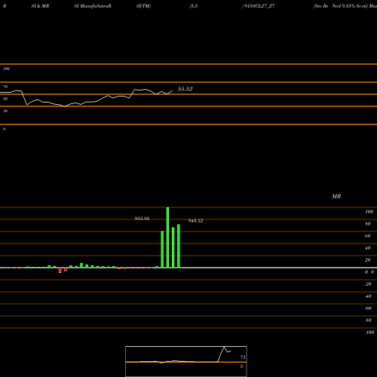Click the larger red negative bar
This screenshot has width=377, height=377.
click(60, 270)
